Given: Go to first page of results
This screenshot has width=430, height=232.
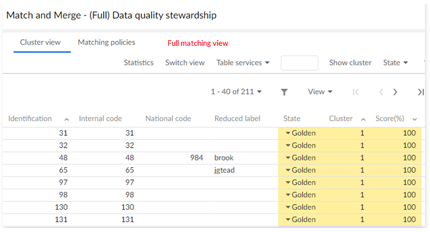Looking at the screenshot, I should [x=356, y=92].
